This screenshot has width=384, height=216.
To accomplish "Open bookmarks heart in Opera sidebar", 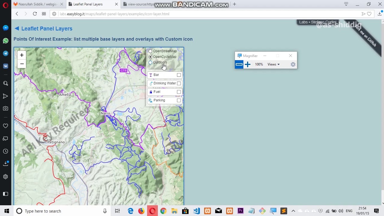I will pyautogui.click(x=5, y=126).
